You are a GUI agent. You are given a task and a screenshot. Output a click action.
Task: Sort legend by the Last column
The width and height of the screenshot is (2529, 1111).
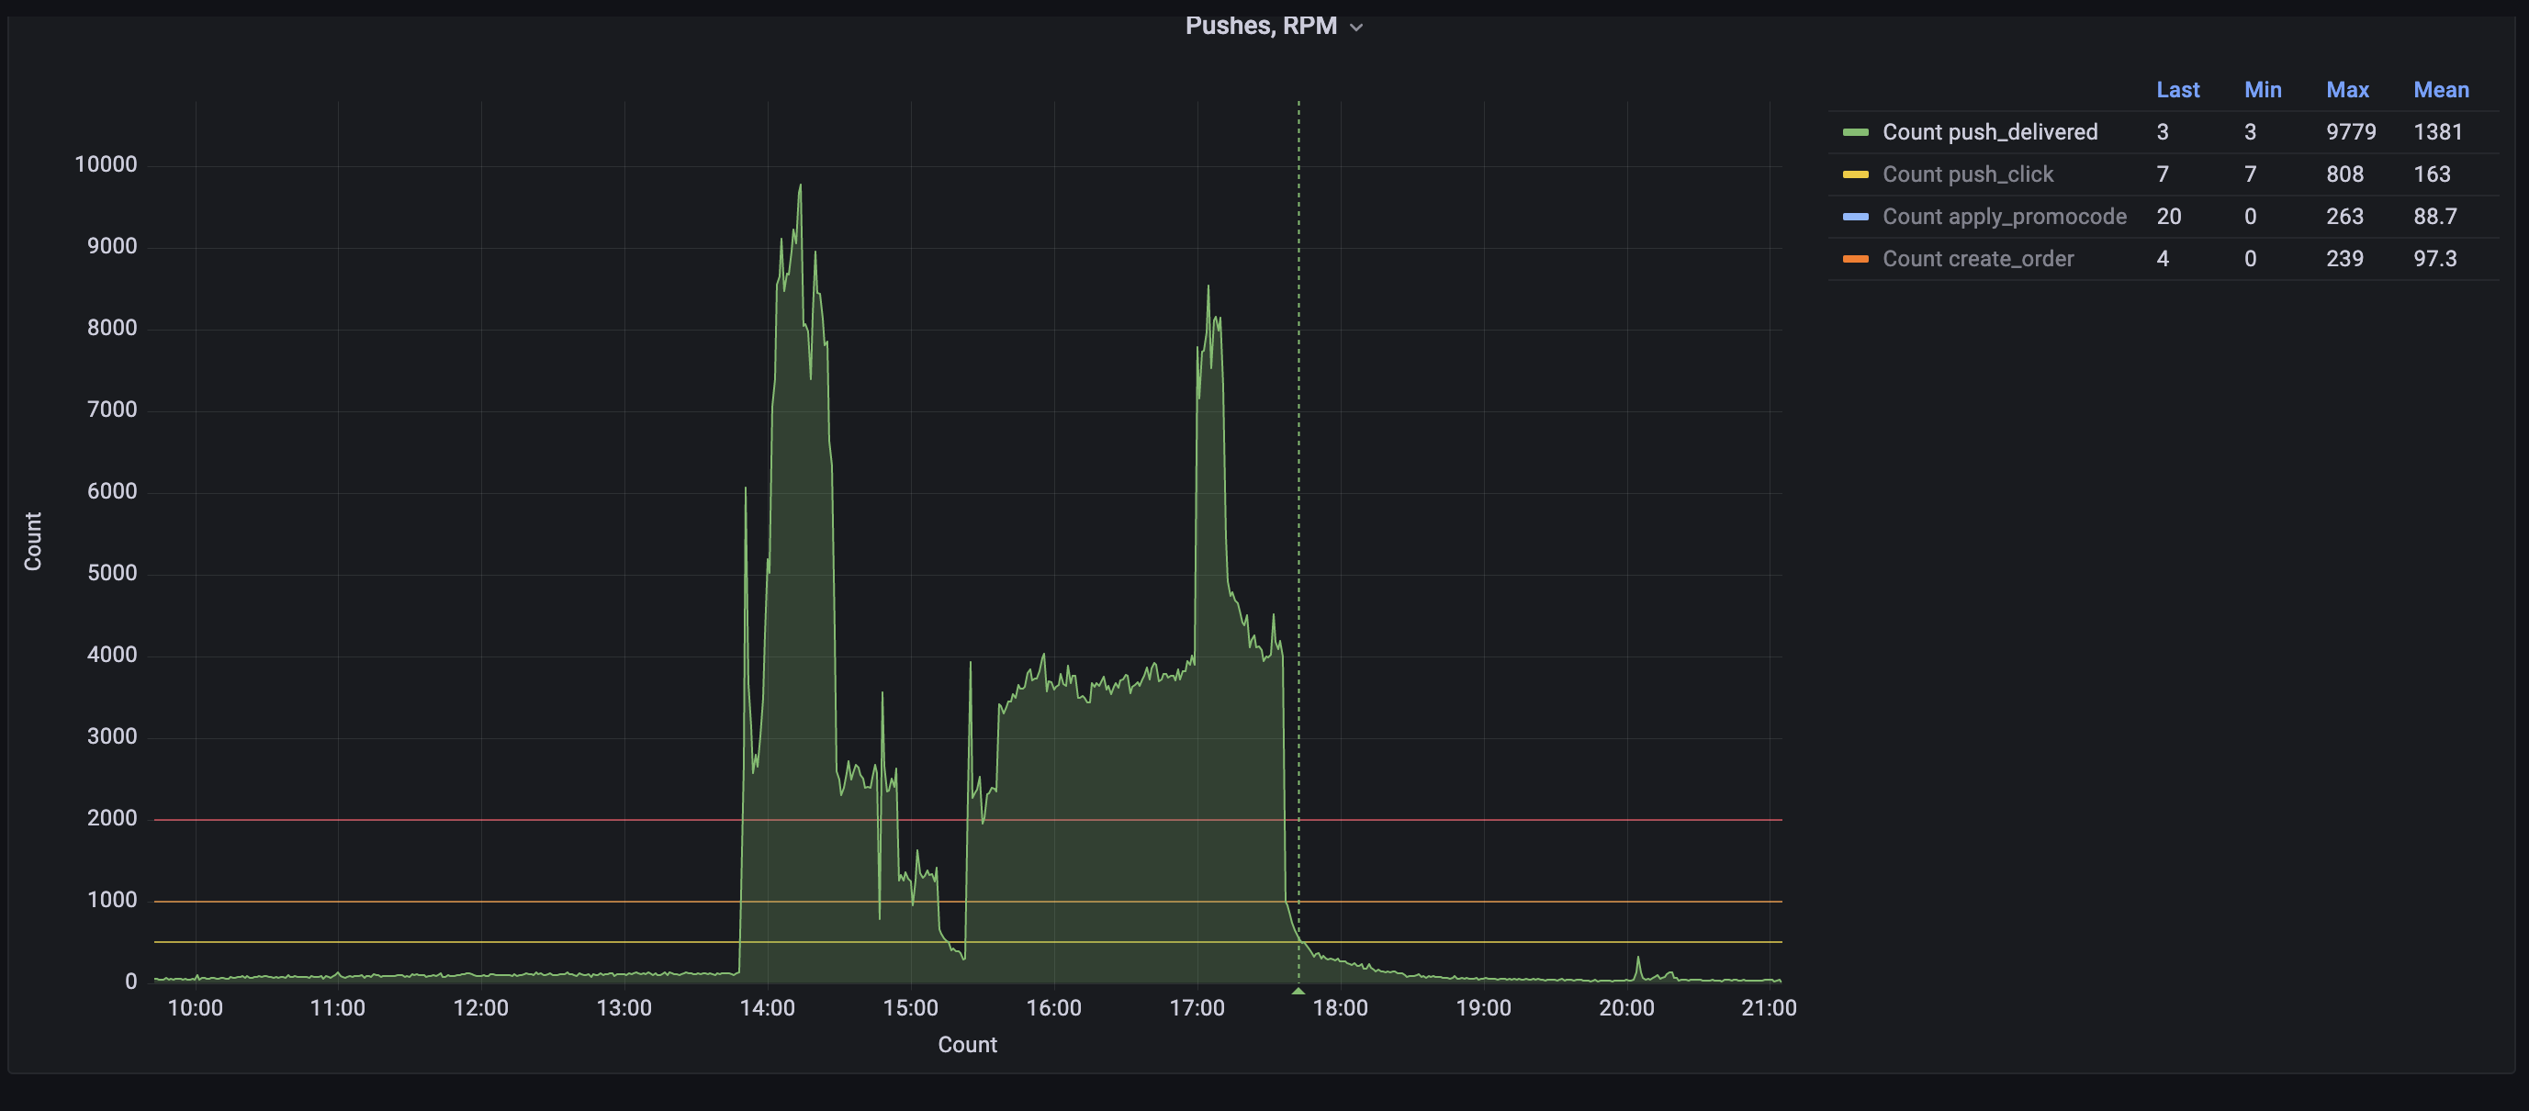tap(2177, 89)
